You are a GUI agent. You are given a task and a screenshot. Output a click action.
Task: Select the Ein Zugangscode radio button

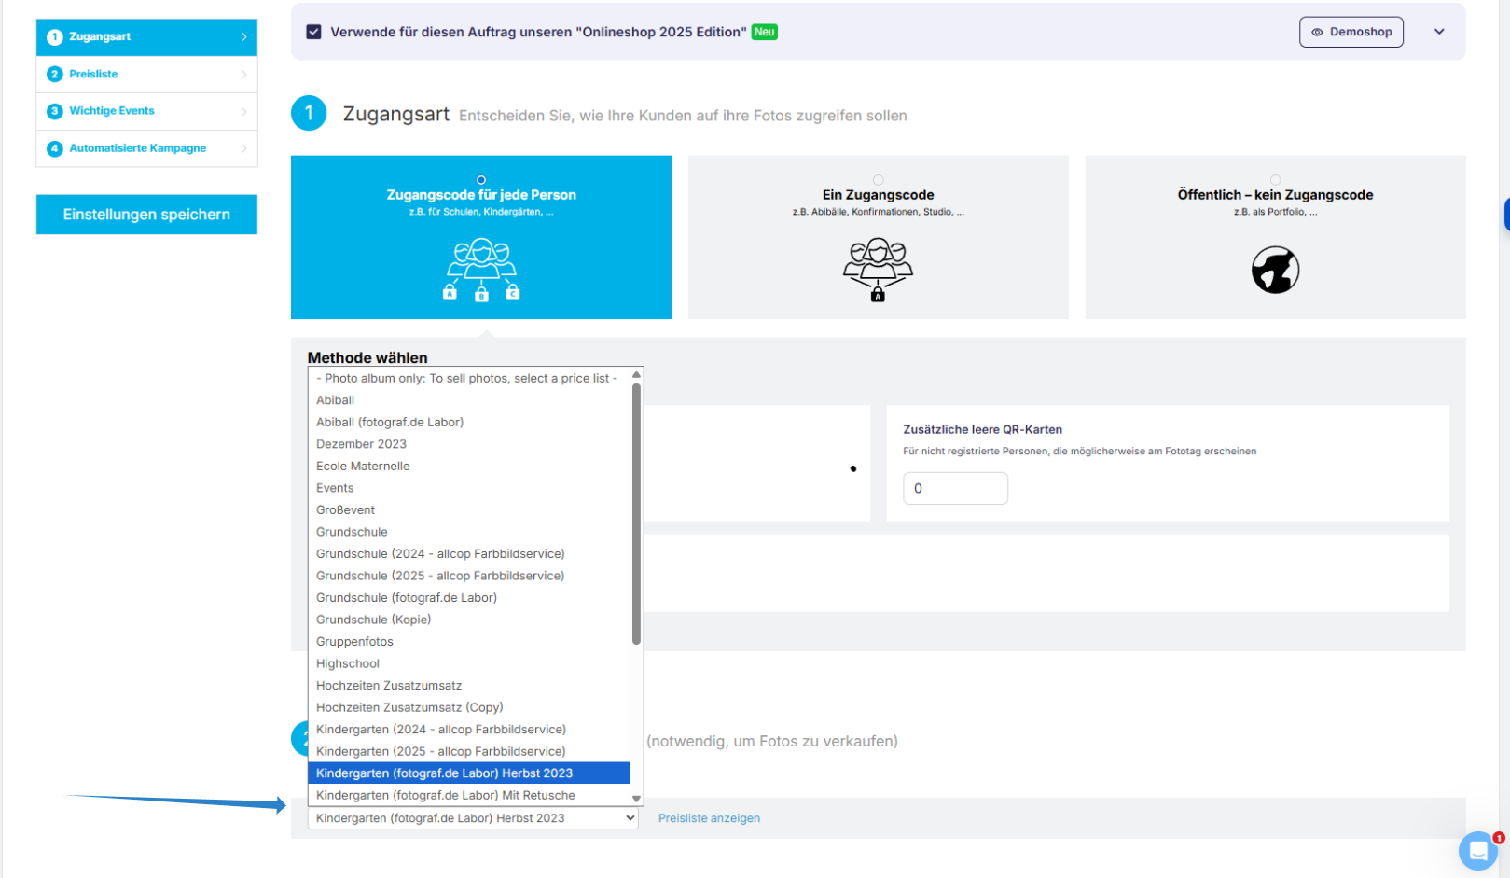[879, 180]
